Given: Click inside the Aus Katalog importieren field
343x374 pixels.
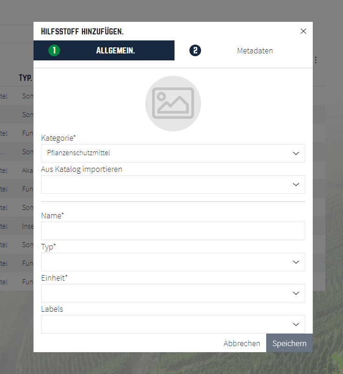Looking at the screenshot, I should [173, 184].
